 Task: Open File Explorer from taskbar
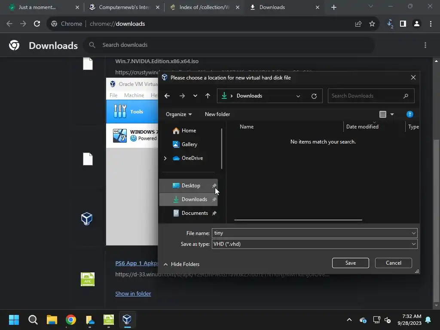click(x=52, y=320)
